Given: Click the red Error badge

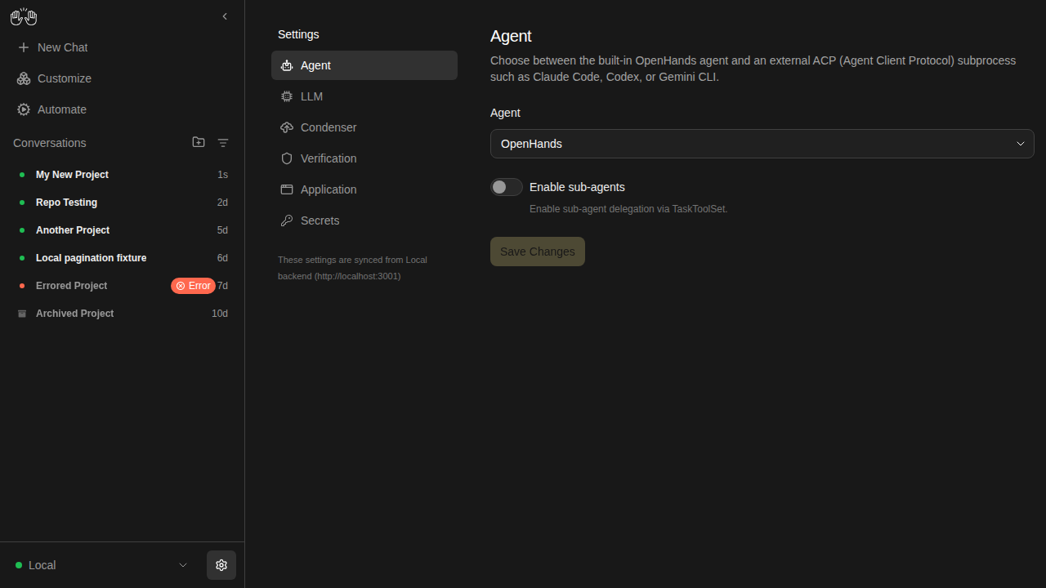Looking at the screenshot, I should coord(193,286).
